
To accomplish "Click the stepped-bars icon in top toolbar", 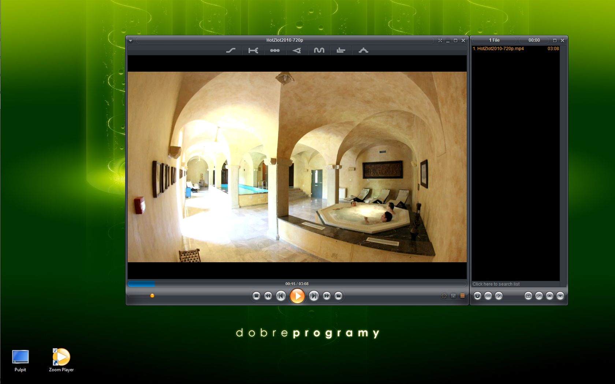I will click(341, 50).
